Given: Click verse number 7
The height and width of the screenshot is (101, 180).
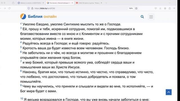Looking at the screenshot, I should pos(21,61).
